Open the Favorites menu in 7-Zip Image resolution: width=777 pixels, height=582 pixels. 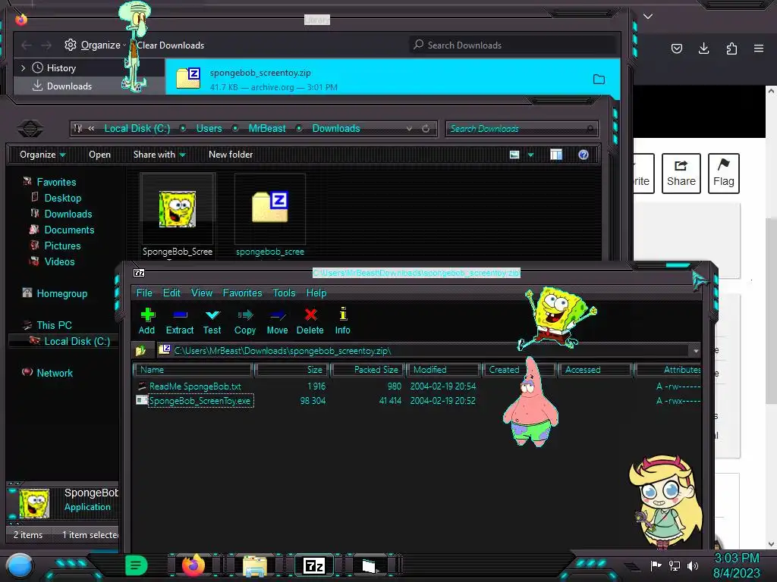pyautogui.click(x=242, y=293)
